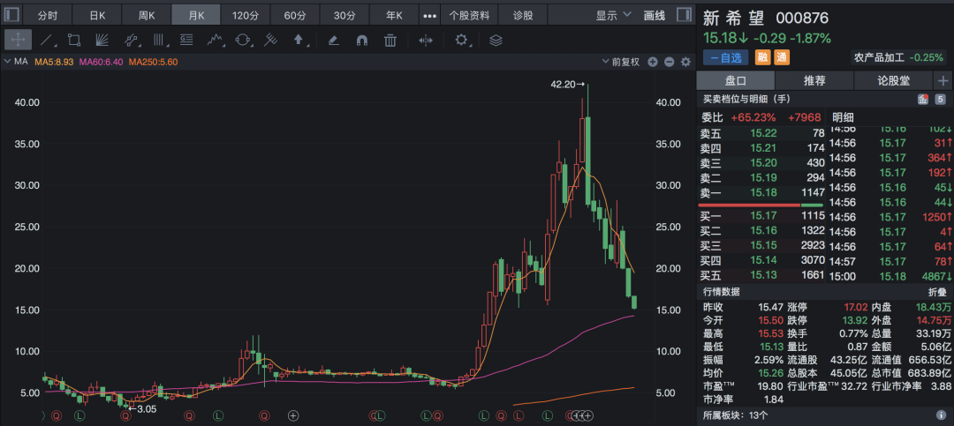Switch to the 日K chart tab

(97, 16)
